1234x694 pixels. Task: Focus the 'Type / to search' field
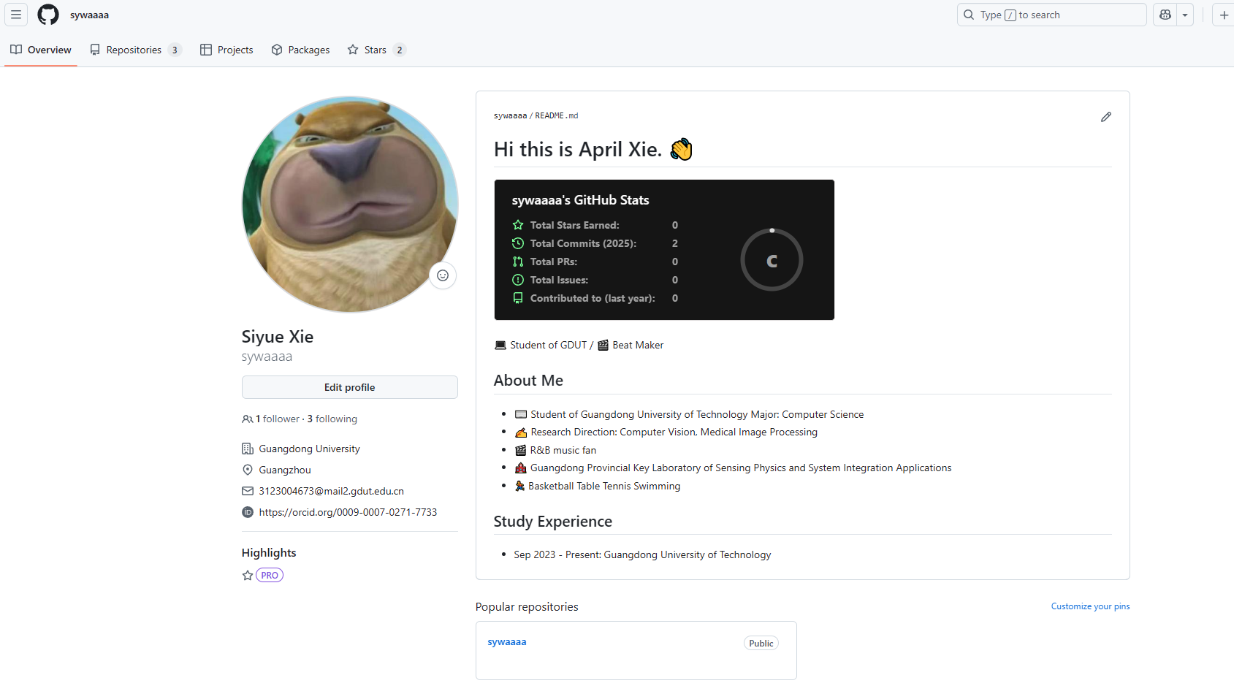click(1052, 15)
